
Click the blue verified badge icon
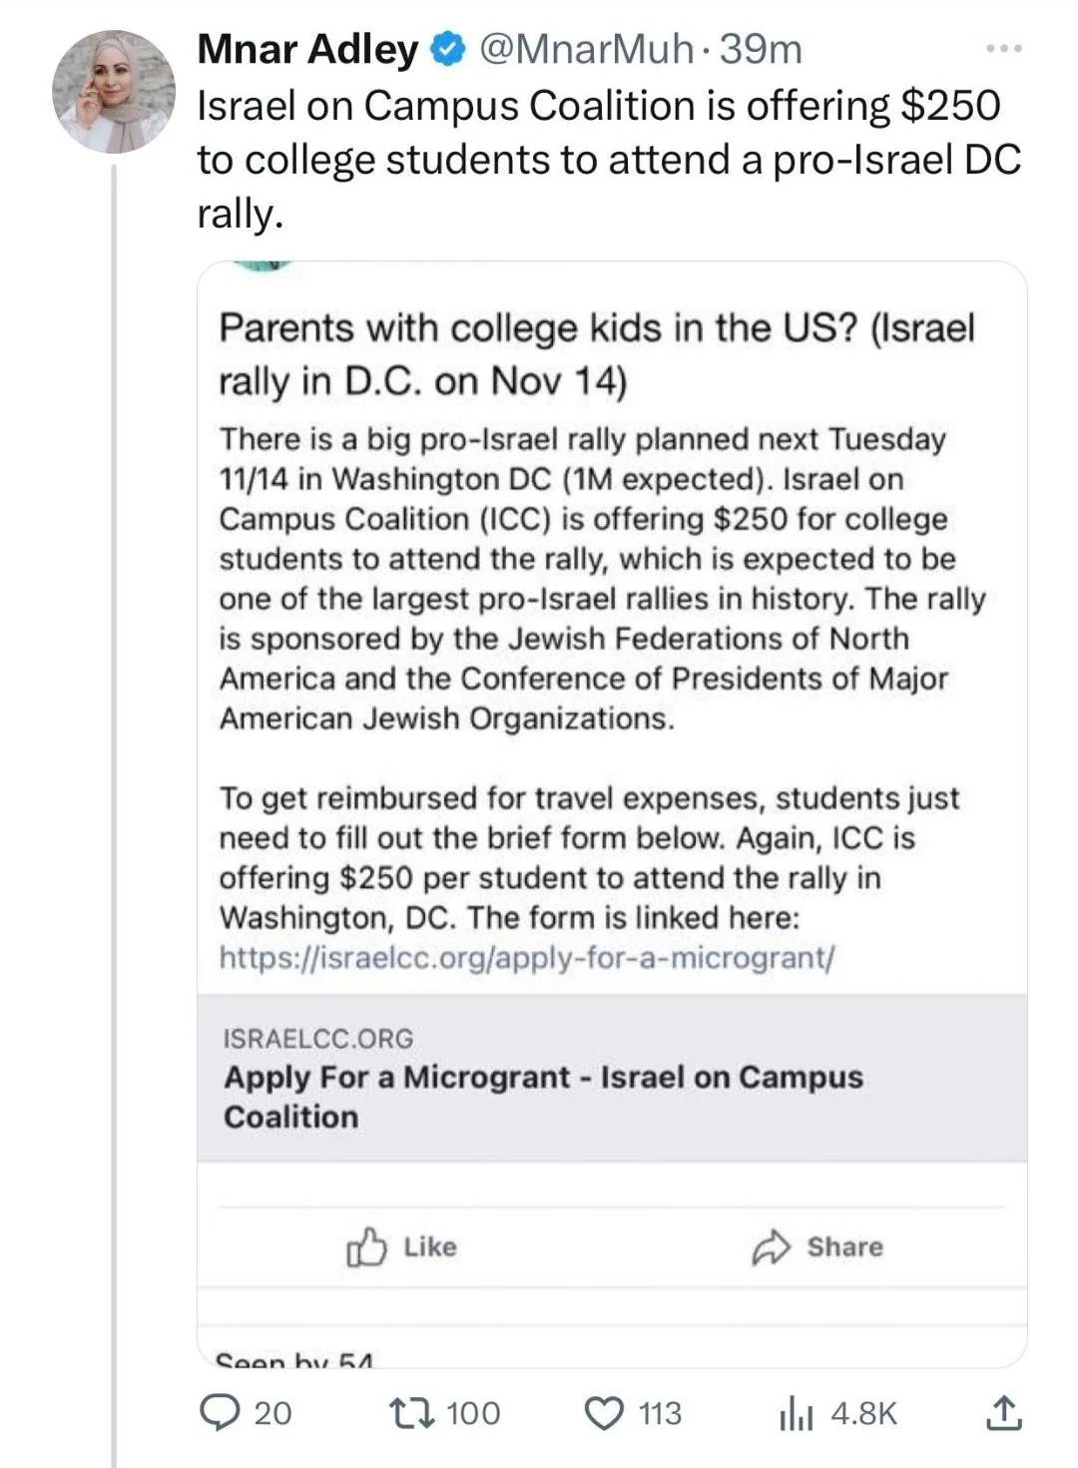click(448, 49)
